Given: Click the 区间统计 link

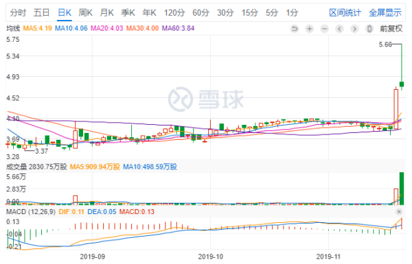Looking at the screenshot, I should tap(345, 12).
